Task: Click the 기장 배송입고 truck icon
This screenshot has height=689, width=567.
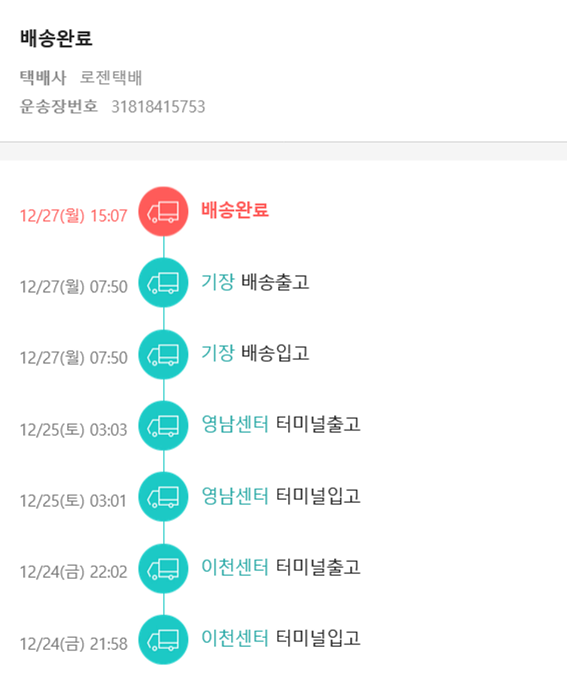Action: [163, 354]
